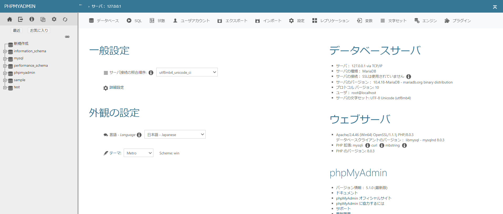The height and width of the screenshot is (214, 503).
Task: Expand the information_schema database node
Action: pos(5,51)
